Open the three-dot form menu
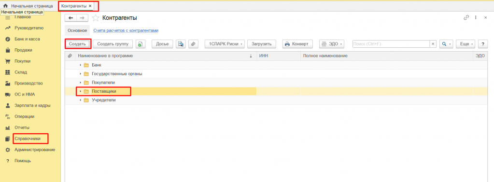The image size is (494, 182). click(476, 18)
